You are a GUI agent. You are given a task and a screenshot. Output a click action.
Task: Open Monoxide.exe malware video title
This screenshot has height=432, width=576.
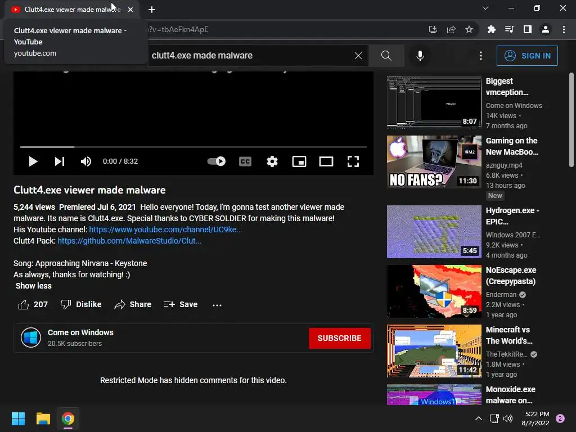511,394
